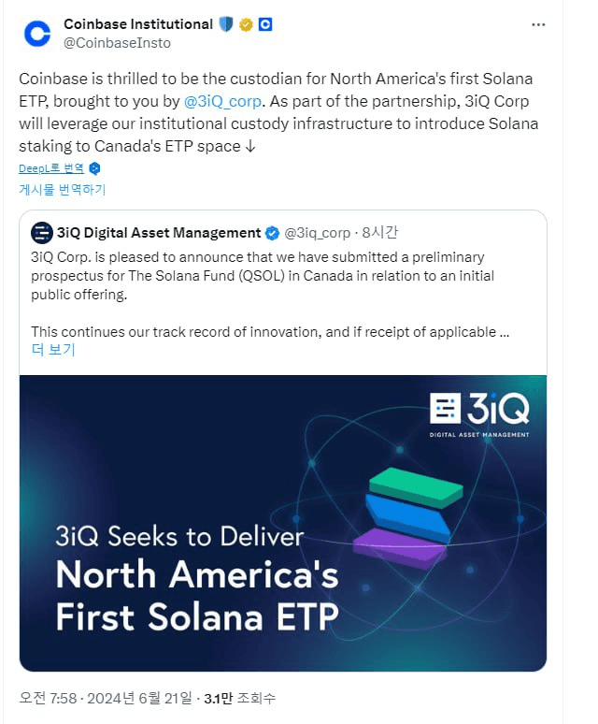Viewport: 598px width, 724px height.
Task: Click the 'DeepL로 번역' translate link
Action: tap(51, 168)
